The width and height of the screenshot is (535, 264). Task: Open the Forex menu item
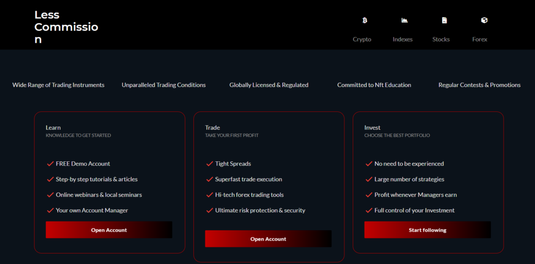tap(480, 40)
